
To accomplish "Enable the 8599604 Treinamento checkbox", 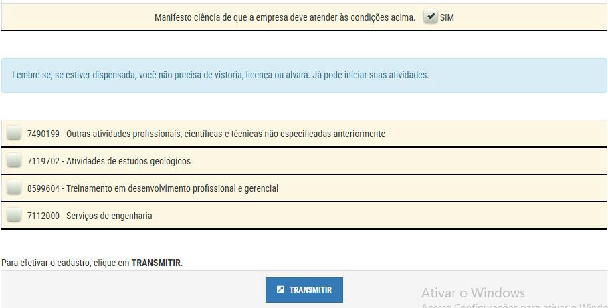I will [x=14, y=188].
